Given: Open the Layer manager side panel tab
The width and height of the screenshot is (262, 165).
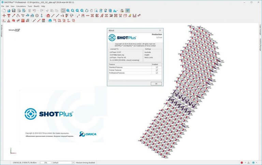Looking at the screenshot, I should [260, 30].
